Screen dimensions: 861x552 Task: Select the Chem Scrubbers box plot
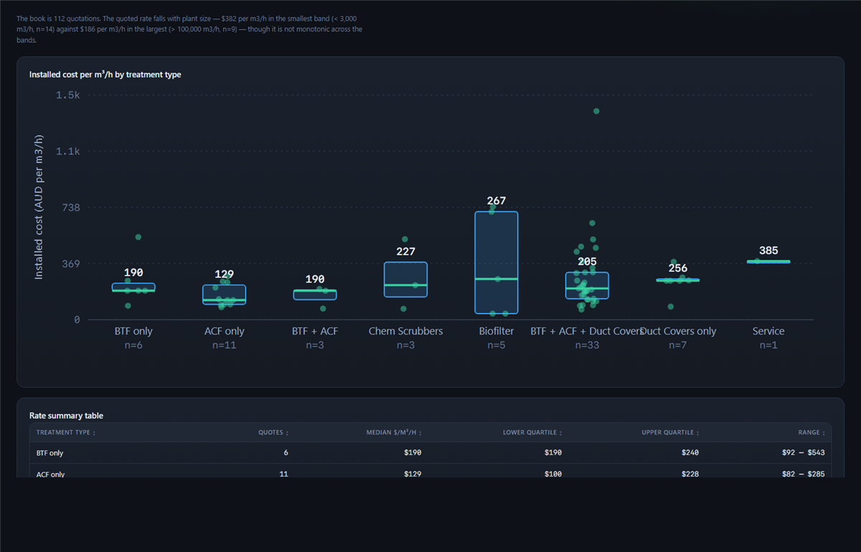[x=405, y=279]
